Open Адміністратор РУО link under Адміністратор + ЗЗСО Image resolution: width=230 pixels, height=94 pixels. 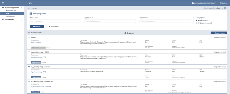39,57
